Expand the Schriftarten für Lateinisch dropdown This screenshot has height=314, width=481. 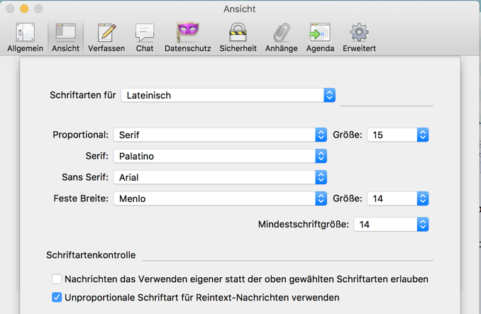[x=228, y=95]
